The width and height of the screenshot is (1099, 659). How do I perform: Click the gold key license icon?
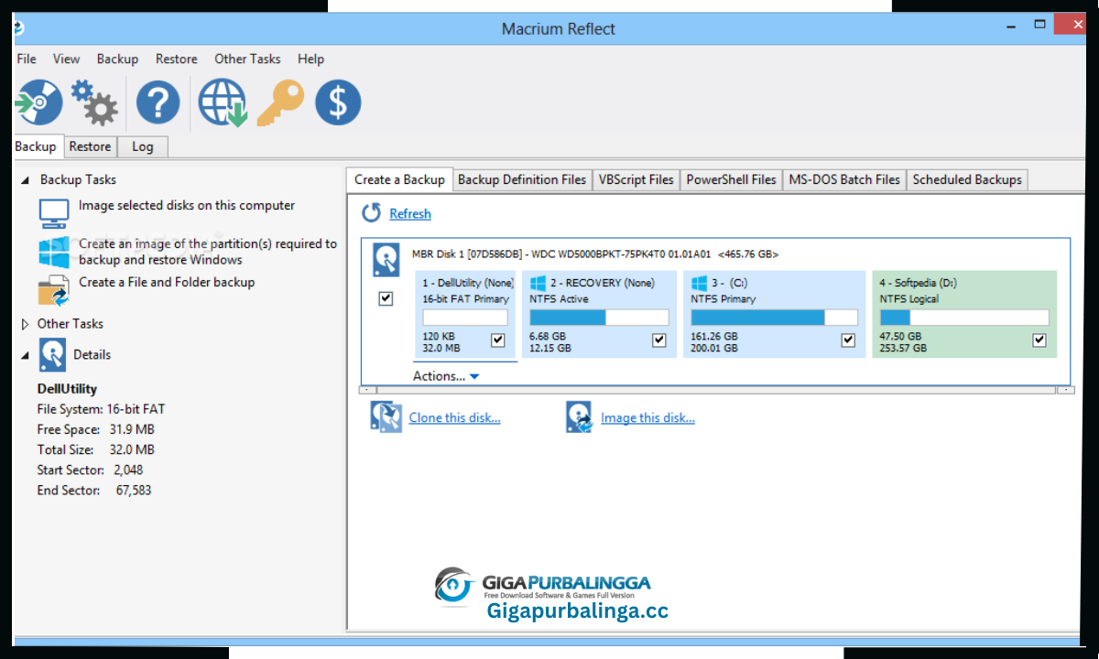[280, 102]
